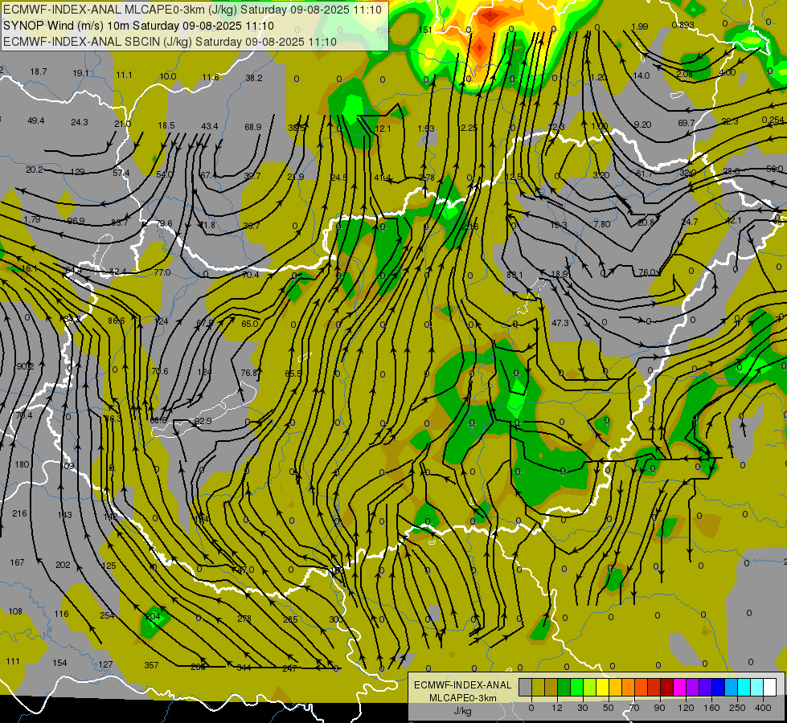Viewport: 787px width, 723px height.
Task: Click the map value 344
Action: [x=244, y=668]
